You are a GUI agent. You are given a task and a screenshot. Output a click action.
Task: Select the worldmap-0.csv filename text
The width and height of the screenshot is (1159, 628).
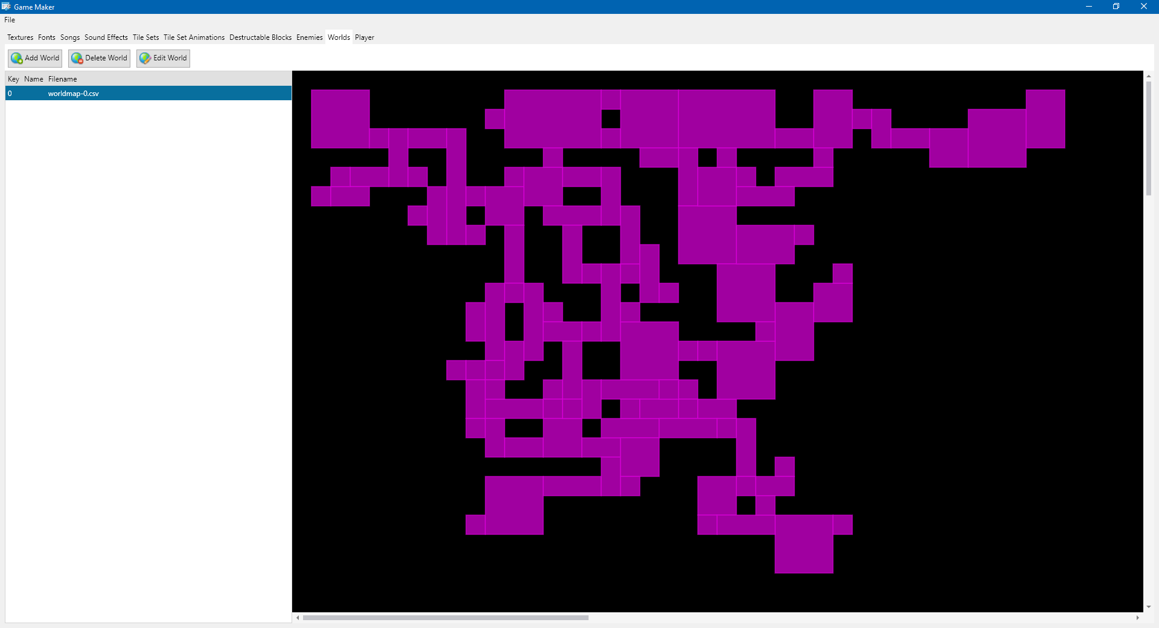74,94
